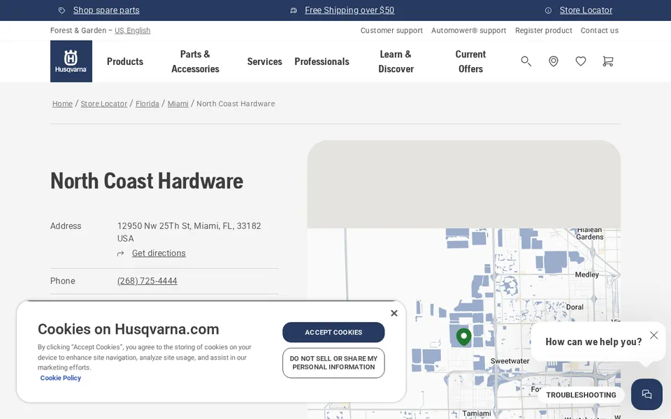Viewport: 671px width, 419px height.
Task: Change the US, English region link
Action: [x=132, y=30]
